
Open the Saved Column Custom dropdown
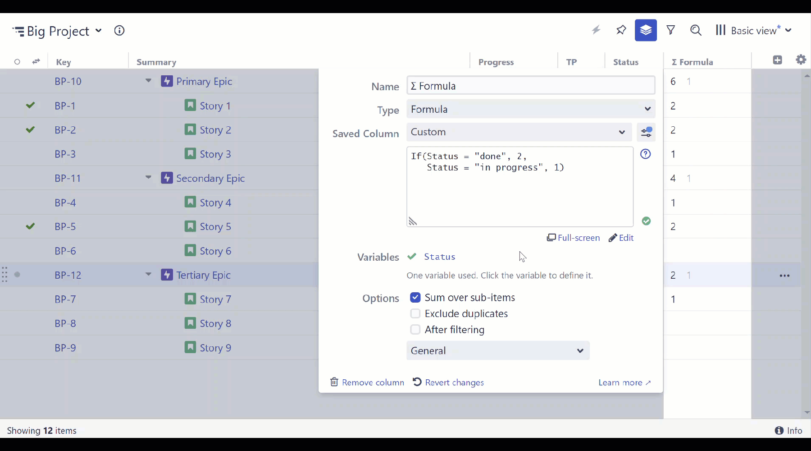519,132
